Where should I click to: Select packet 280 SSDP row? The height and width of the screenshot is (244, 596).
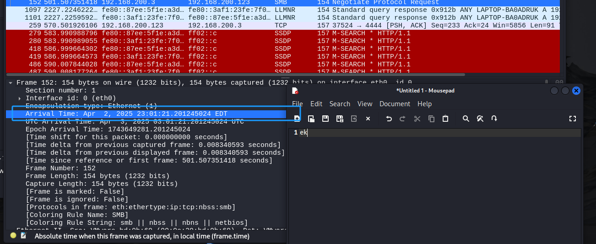click(282, 41)
